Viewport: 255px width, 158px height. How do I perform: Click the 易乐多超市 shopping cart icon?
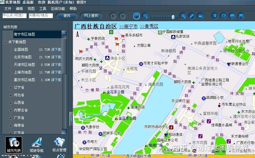123,36
